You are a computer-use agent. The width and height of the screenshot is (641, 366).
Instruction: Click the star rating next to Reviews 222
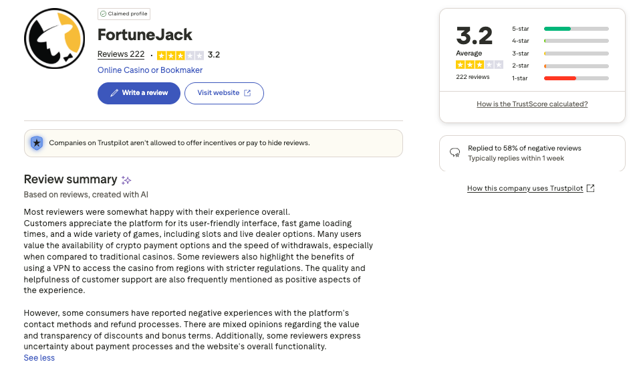180,55
